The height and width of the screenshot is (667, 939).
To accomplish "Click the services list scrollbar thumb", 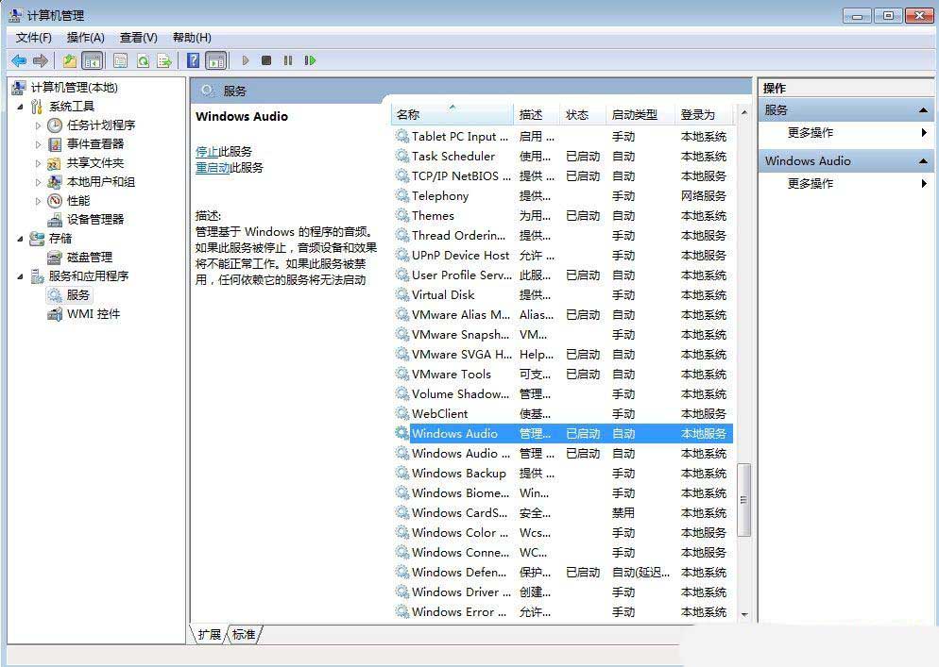I will tap(744, 500).
